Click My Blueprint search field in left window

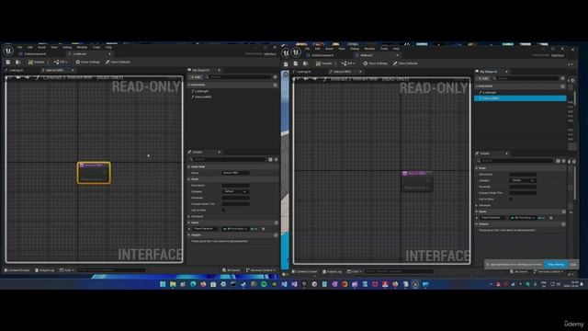tap(238, 77)
